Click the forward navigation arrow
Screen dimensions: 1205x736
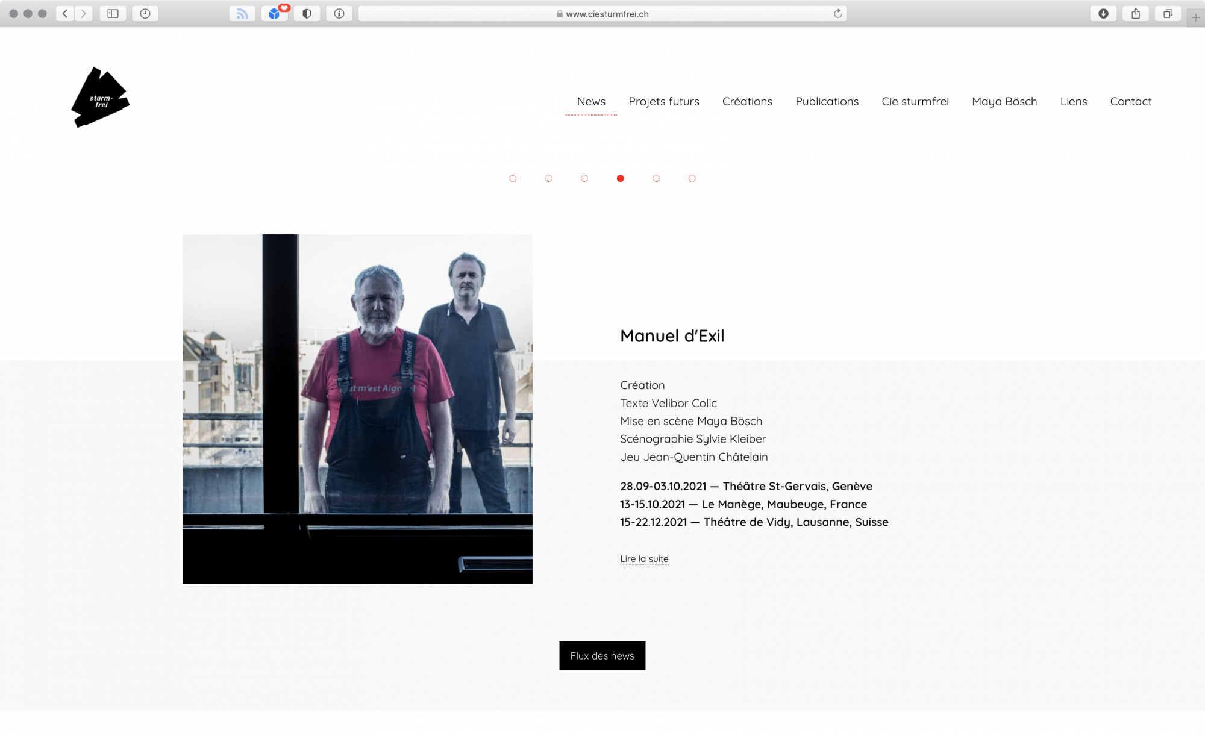(83, 13)
